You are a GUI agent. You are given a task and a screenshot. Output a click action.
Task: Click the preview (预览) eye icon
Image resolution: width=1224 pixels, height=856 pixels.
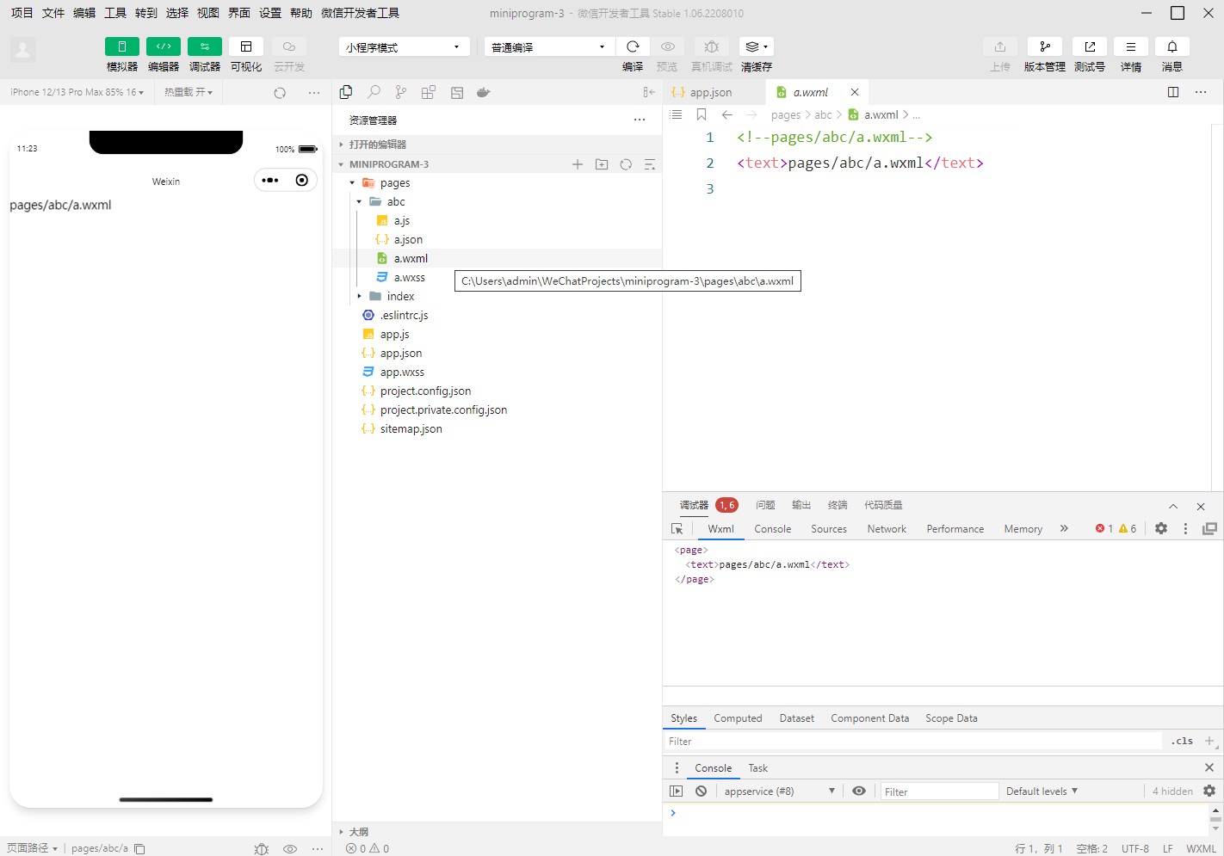pyautogui.click(x=667, y=46)
